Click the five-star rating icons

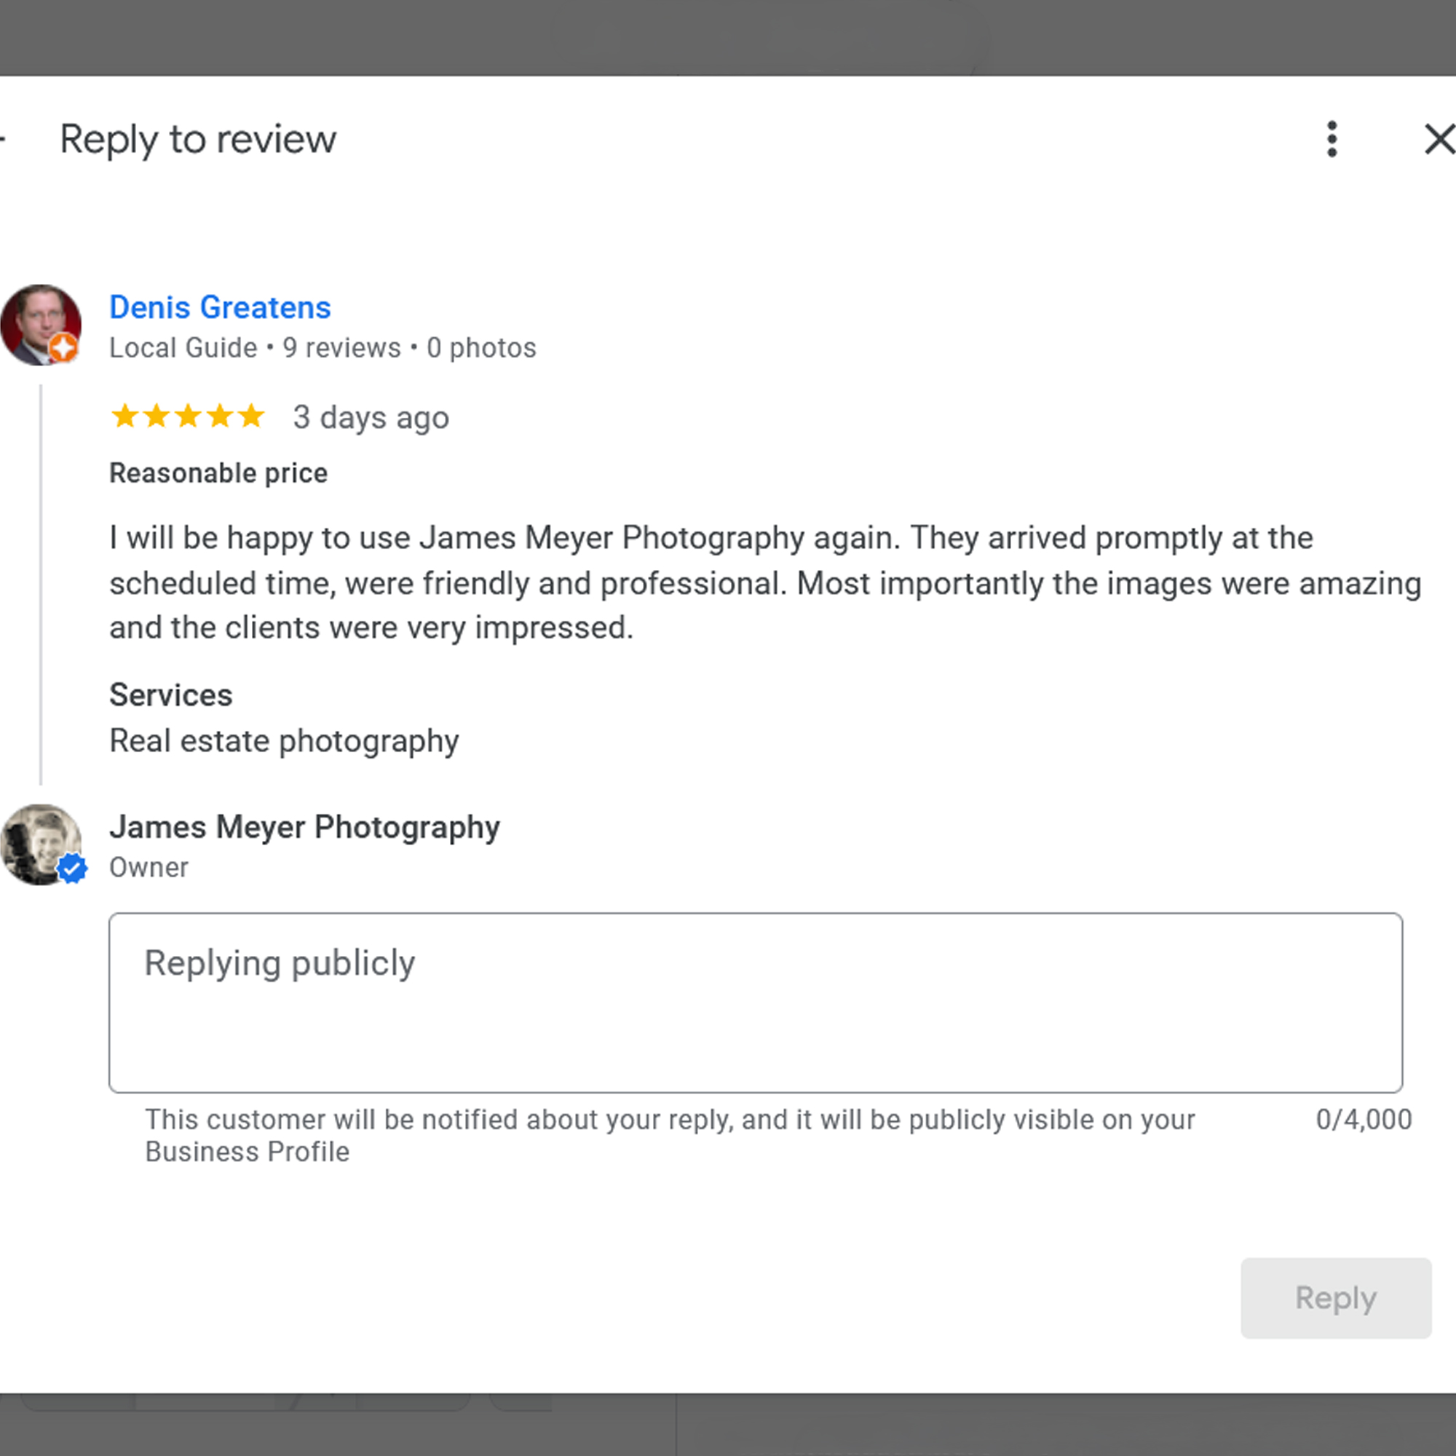click(x=188, y=416)
